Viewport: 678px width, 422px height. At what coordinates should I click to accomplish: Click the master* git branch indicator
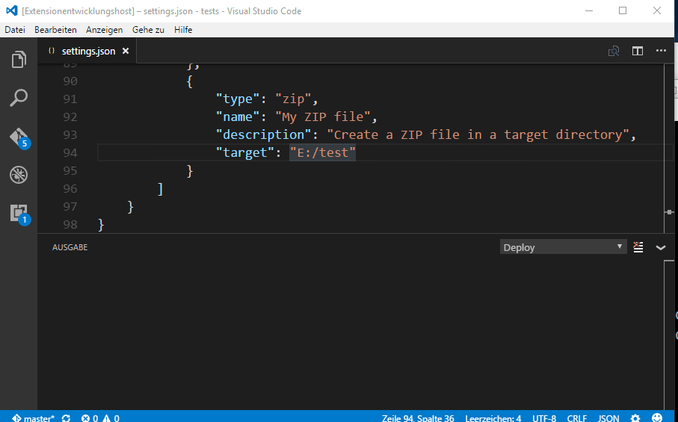pos(34,418)
